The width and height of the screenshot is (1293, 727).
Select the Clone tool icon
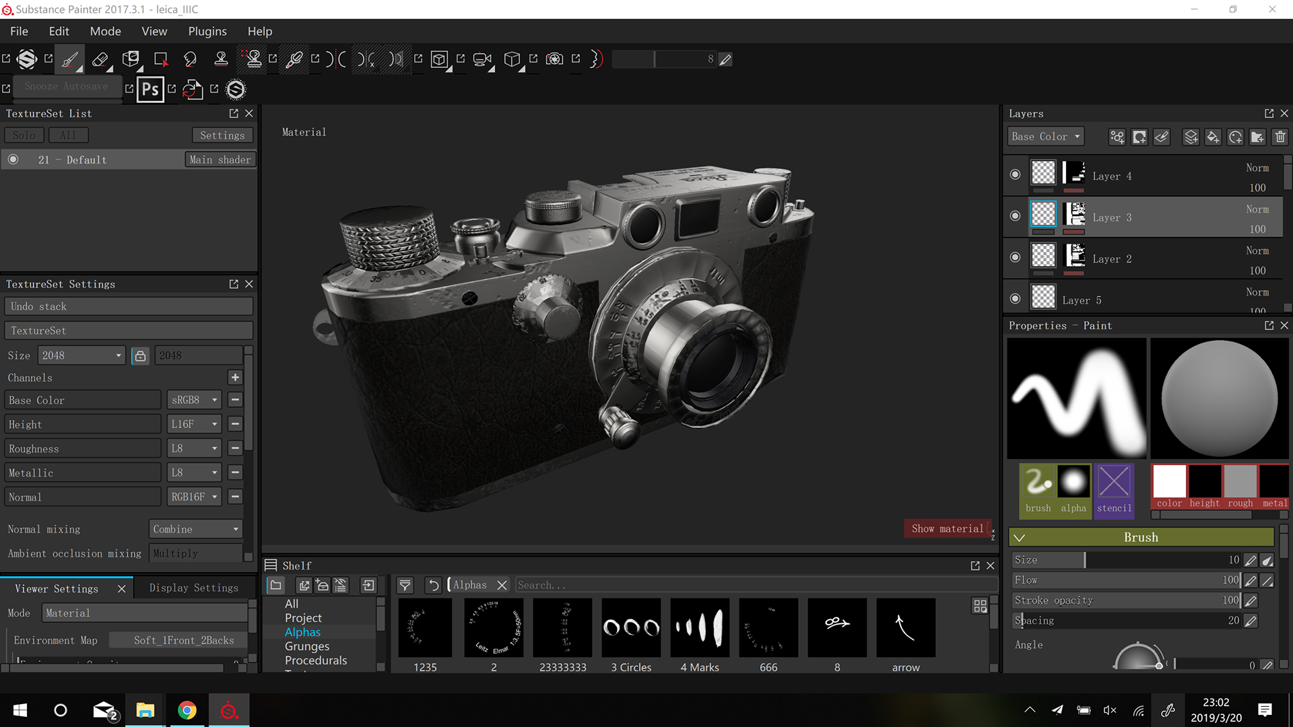tap(221, 59)
